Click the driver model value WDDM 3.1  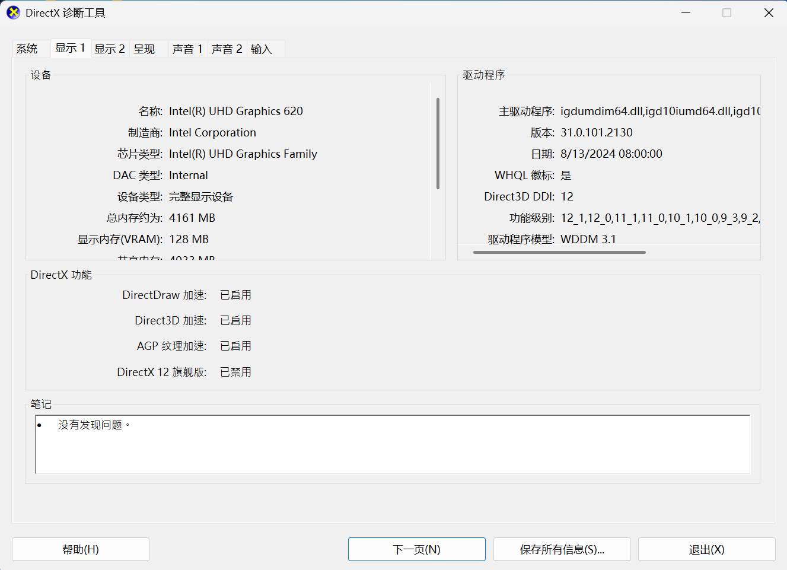click(588, 239)
